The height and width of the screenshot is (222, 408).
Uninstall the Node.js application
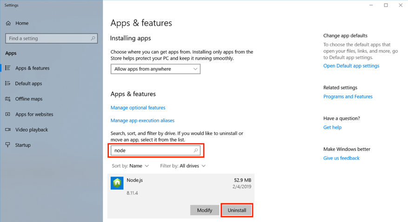(x=237, y=210)
